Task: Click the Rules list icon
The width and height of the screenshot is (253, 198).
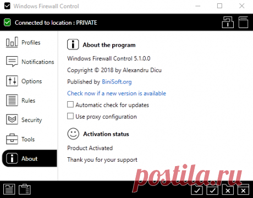Action: [12, 100]
